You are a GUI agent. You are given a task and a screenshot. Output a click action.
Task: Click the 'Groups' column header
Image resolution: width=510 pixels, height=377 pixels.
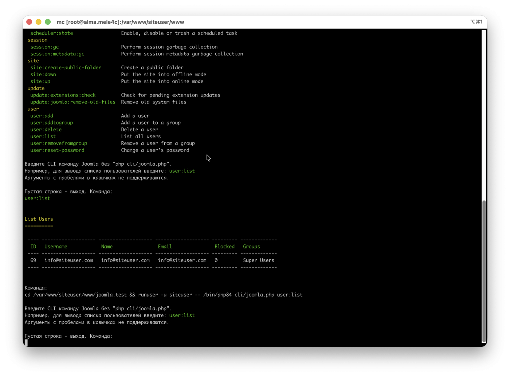click(x=252, y=247)
